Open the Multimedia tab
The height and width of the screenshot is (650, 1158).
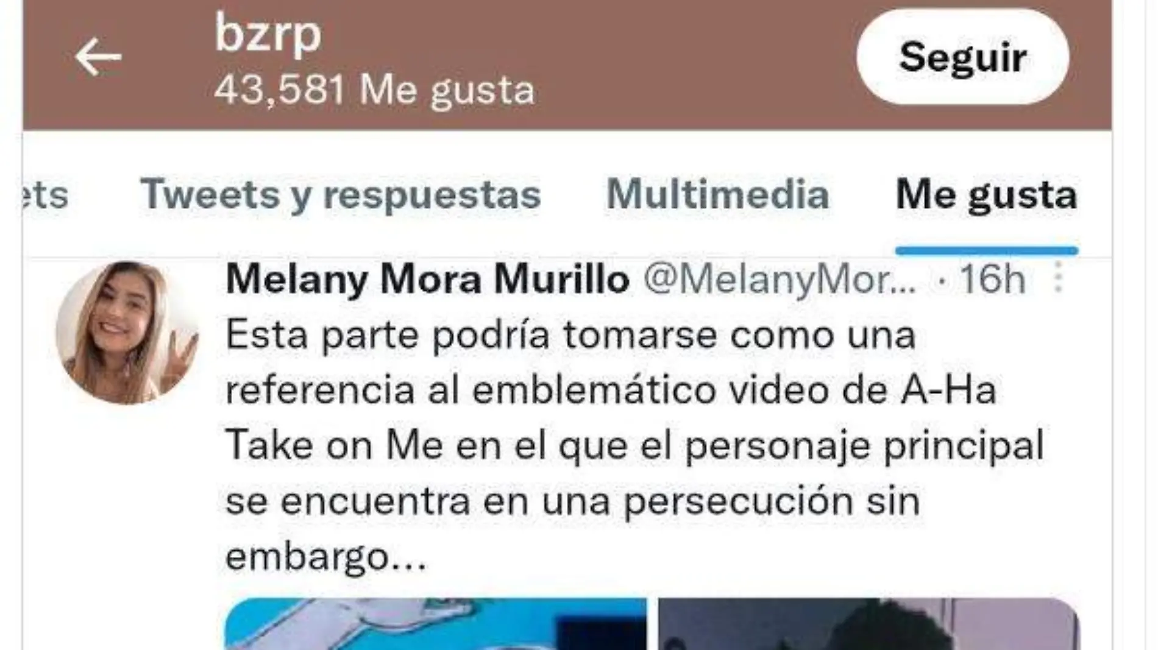click(718, 194)
